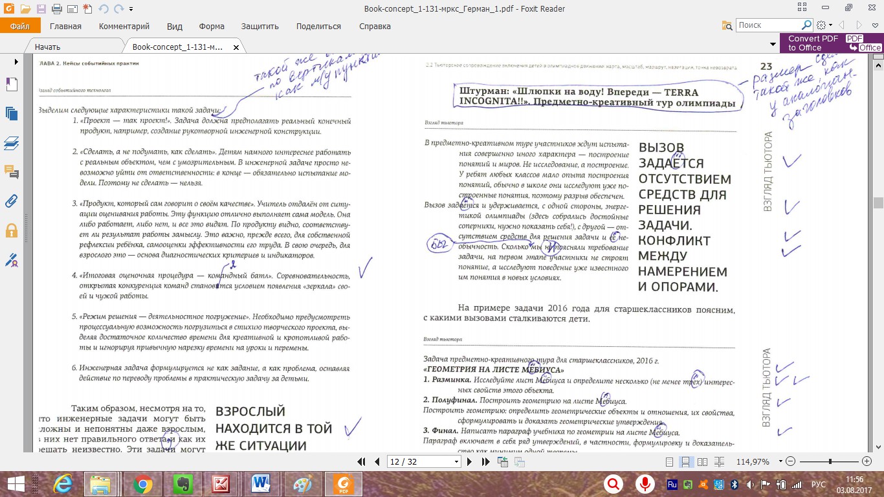Click the Convert PDF to Office banner
The height and width of the screenshot is (497, 884).
click(x=832, y=43)
